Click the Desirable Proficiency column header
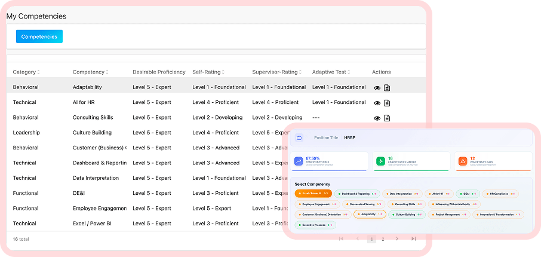The width and height of the screenshot is (541, 257). click(159, 72)
